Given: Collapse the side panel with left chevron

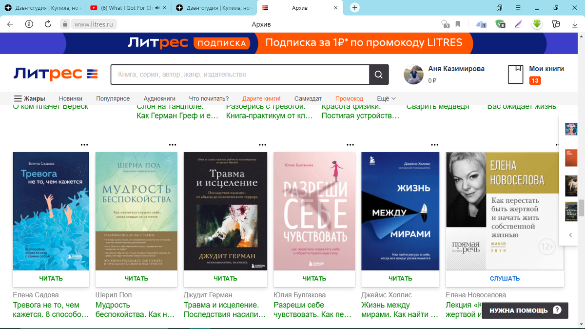Looking at the screenshot, I should click(570, 235).
